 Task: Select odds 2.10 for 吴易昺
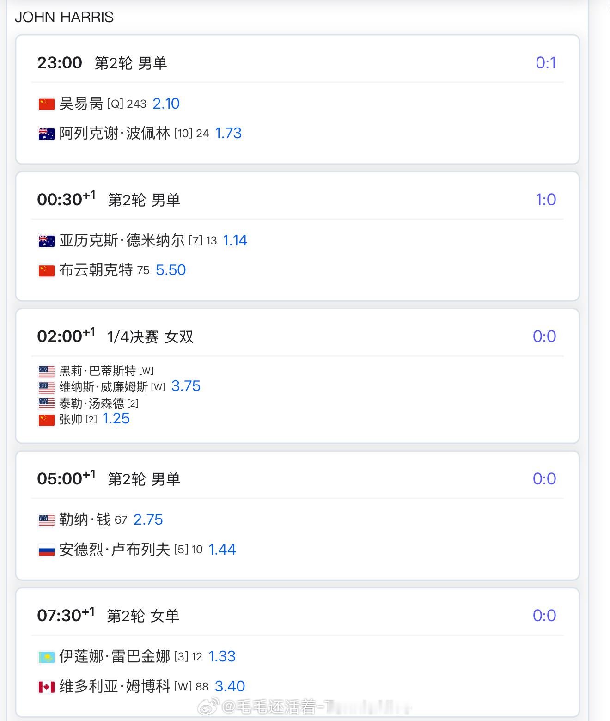166,104
